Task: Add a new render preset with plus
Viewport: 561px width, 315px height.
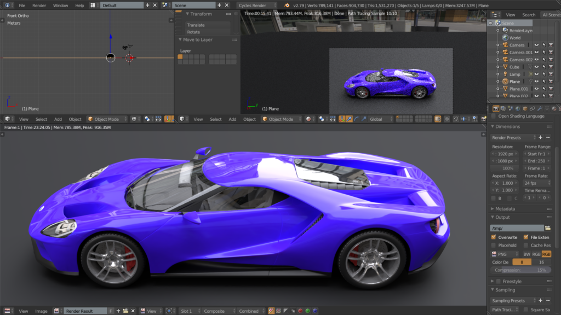Action: click(x=540, y=137)
